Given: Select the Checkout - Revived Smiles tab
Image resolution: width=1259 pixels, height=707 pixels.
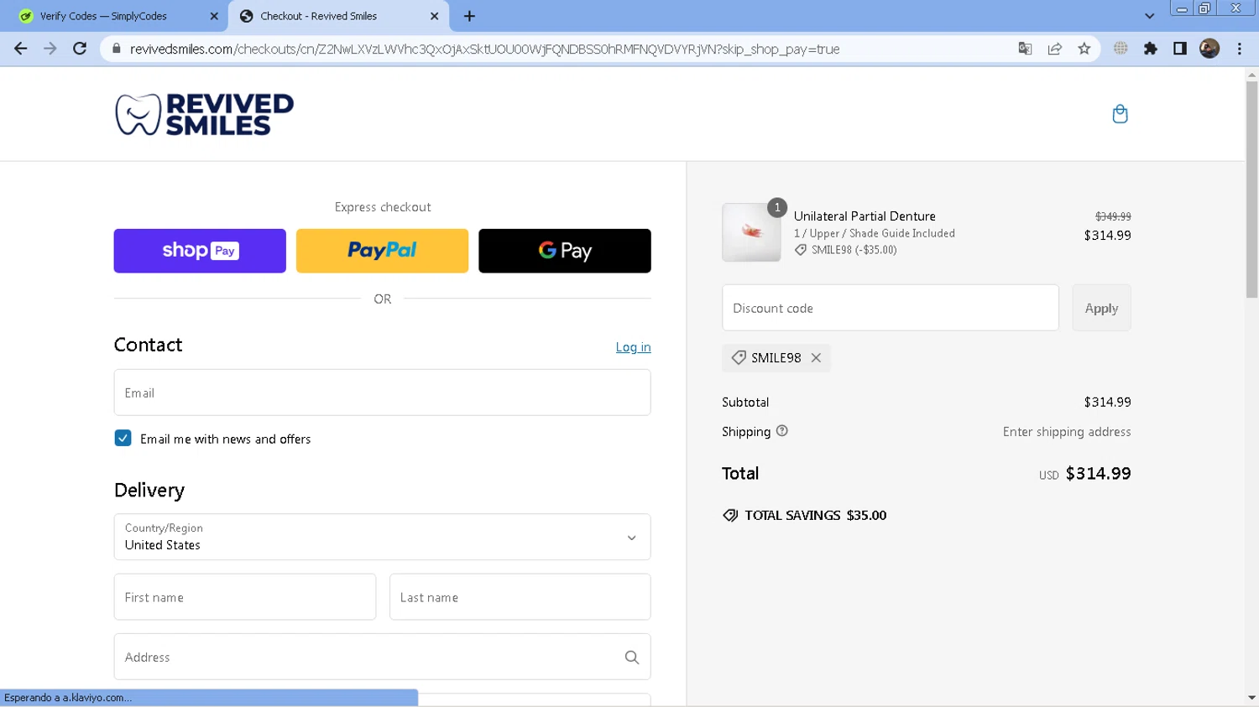Looking at the screenshot, I should pos(337,16).
